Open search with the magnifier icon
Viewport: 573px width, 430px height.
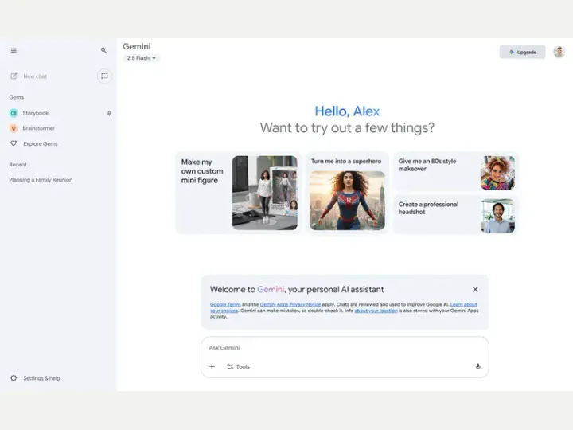pyautogui.click(x=103, y=50)
